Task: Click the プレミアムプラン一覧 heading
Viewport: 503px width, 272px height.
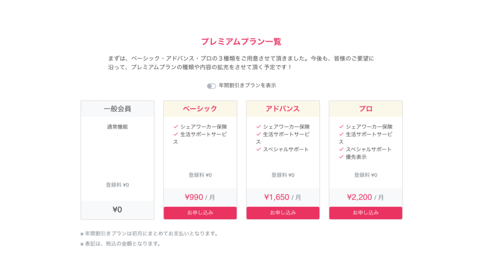Action: tap(241, 42)
